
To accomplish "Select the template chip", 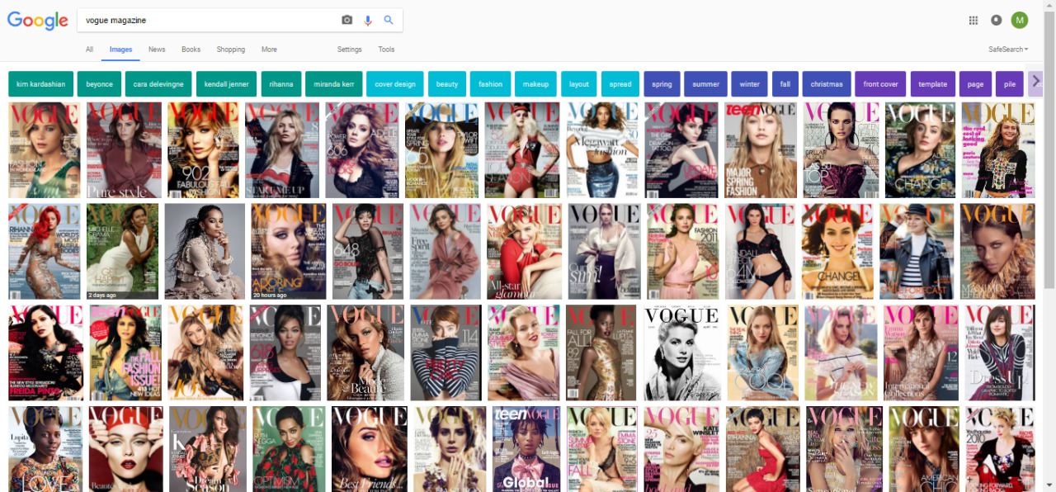I will point(932,84).
